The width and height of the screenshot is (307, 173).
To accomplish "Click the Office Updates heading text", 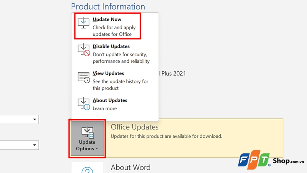I will point(135,127).
